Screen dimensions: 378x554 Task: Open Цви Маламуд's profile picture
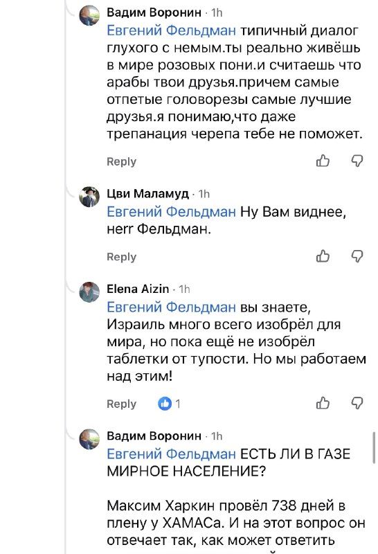pos(89,197)
